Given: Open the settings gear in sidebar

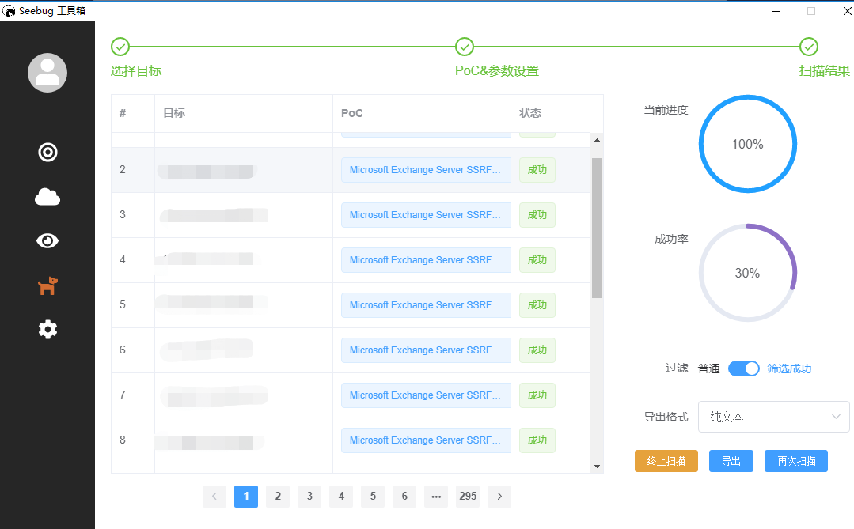Looking at the screenshot, I should click(47, 329).
